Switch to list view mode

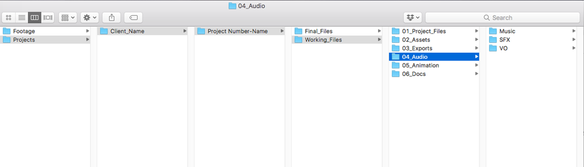pos(22,18)
